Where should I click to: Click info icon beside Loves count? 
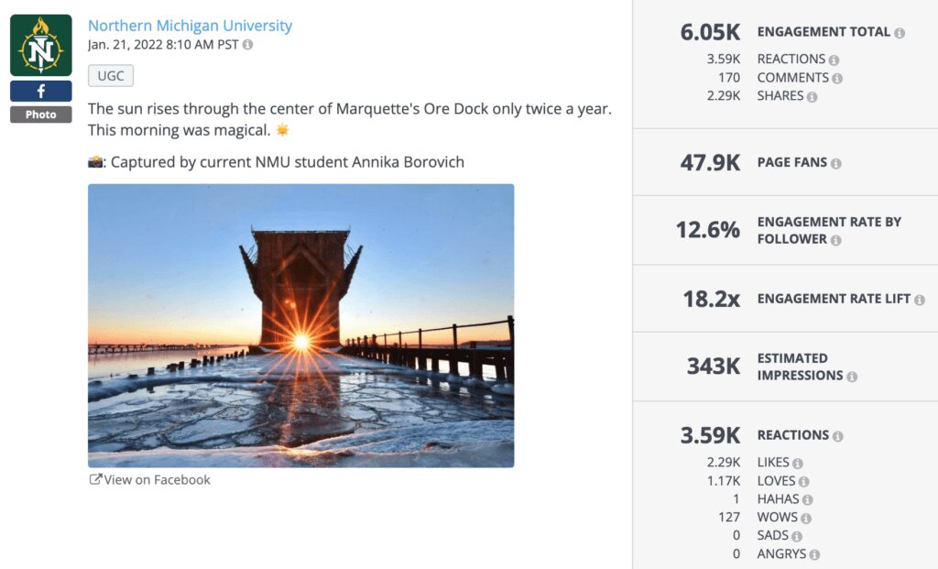pos(803,482)
